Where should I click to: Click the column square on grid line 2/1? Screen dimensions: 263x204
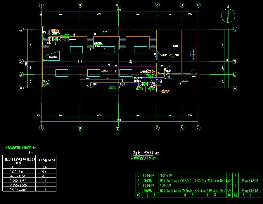click(118, 61)
